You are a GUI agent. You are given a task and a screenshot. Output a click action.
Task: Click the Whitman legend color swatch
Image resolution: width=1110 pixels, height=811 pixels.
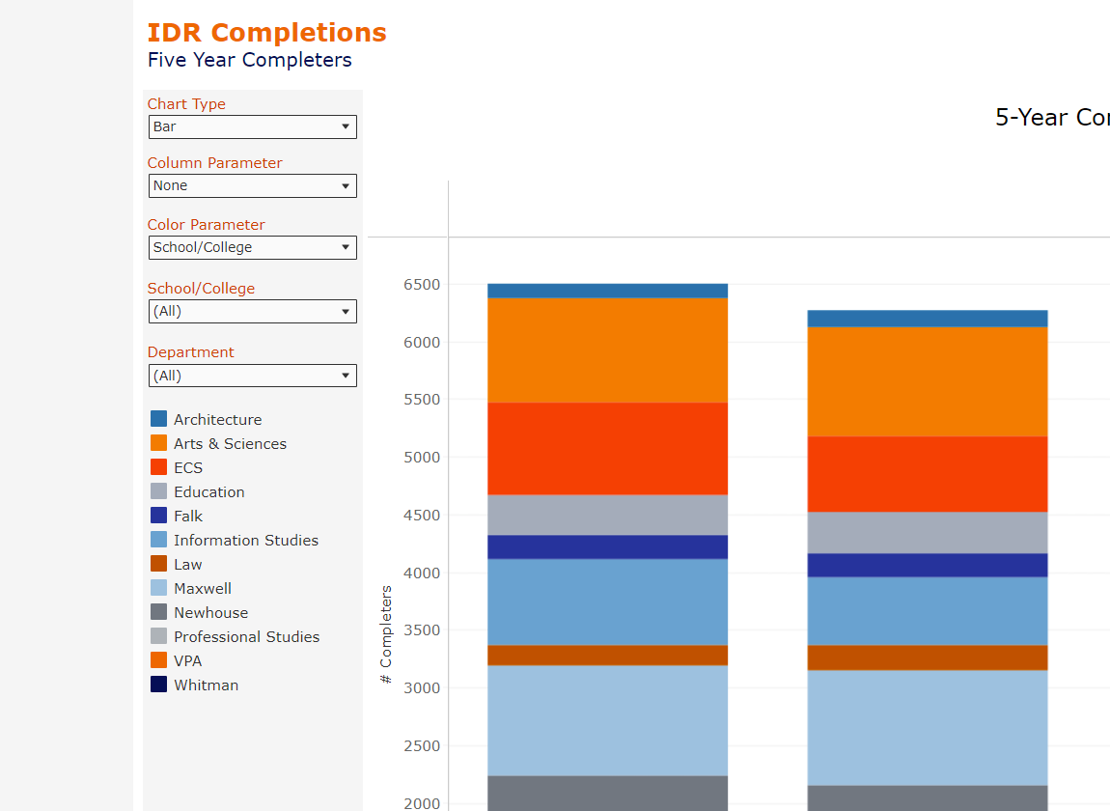(158, 685)
